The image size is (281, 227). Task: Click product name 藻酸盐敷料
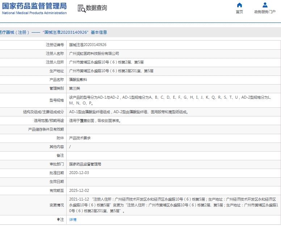click(x=78, y=80)
